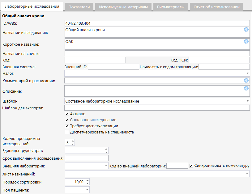Expand the Пол пациента dropdown
This screenshot has width=252, height=194.
tap(87, 190)
